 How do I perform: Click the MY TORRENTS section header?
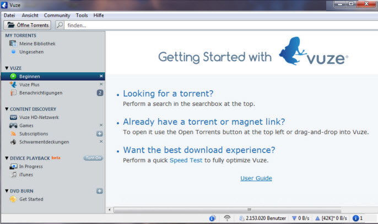coord(21,35)
